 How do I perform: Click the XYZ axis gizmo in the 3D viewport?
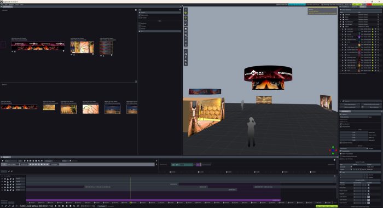click(x=333, y=150)
